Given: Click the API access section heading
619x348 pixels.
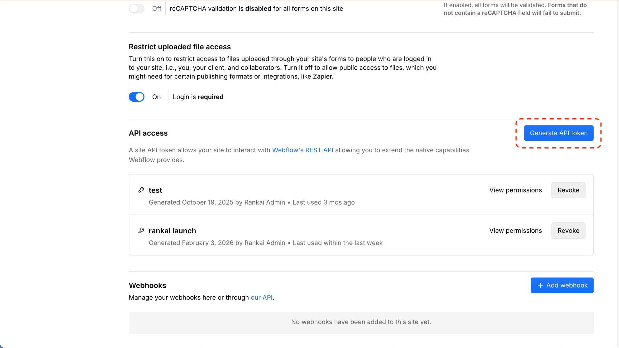Looking at the screenshot, I should (148, 133).
